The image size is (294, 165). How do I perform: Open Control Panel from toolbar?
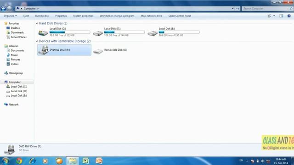click(x=180, y=16)
